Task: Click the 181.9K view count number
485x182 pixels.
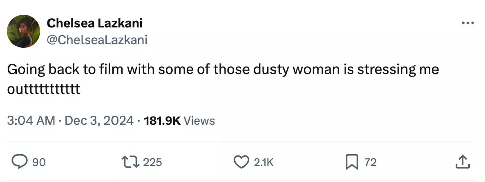Action: pyautogui.click(x=162, y=120)
